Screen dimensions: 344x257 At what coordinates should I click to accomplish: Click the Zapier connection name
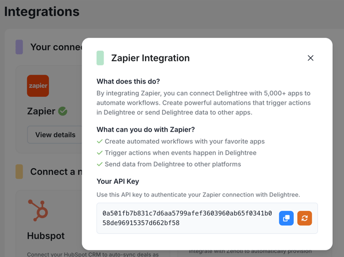click(41, 111)
